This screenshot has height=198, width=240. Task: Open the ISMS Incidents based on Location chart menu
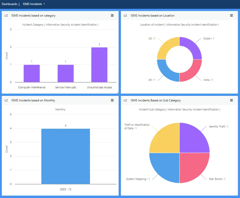point(231,15)
